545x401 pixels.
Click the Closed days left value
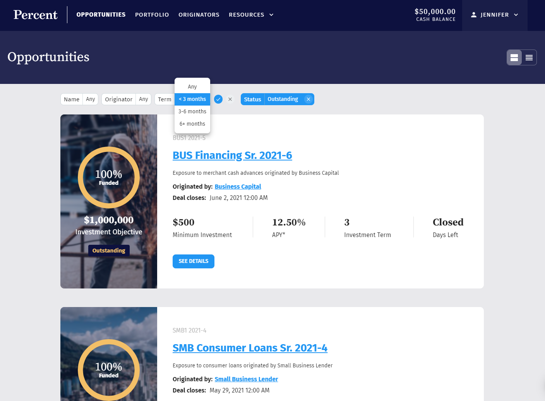[448, 222]
